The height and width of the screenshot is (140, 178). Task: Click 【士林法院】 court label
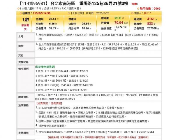point(77,13)
